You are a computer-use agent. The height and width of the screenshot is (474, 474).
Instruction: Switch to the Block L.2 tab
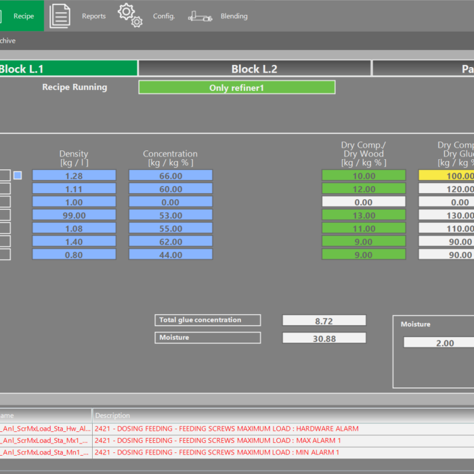(254, 68)
